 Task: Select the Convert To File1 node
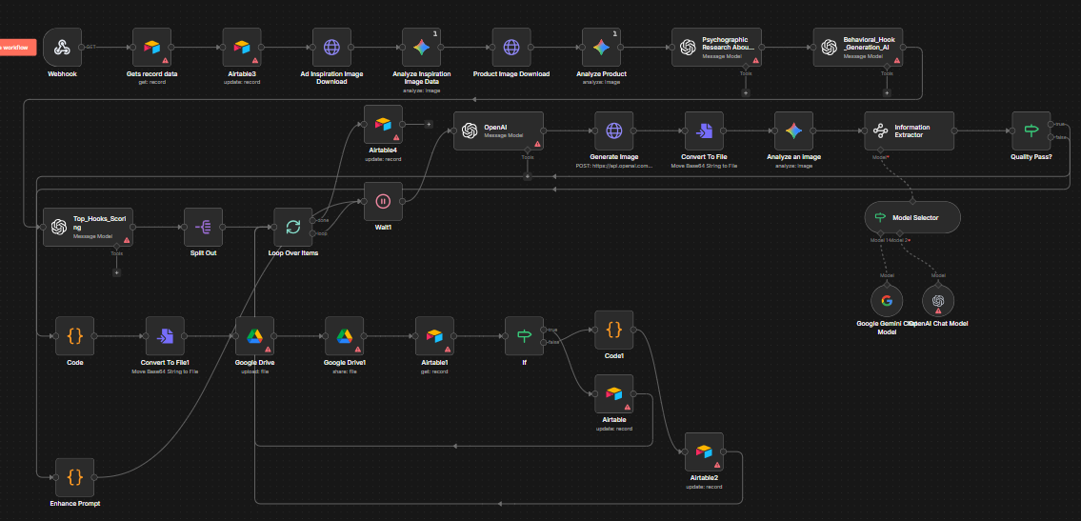(x=165, y=335)
